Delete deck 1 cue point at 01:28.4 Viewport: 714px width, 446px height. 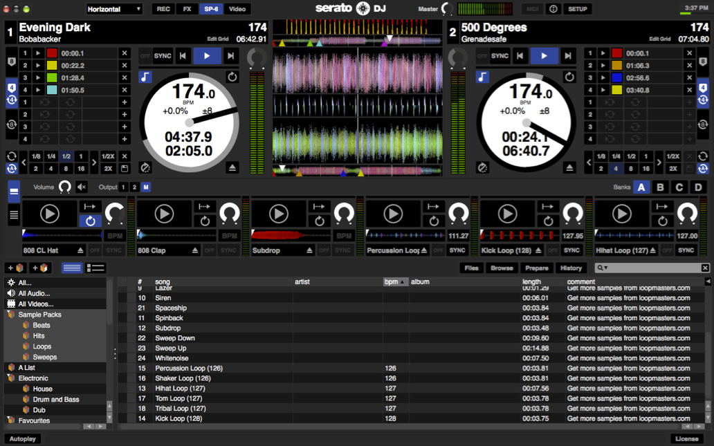tap(125, 78)
